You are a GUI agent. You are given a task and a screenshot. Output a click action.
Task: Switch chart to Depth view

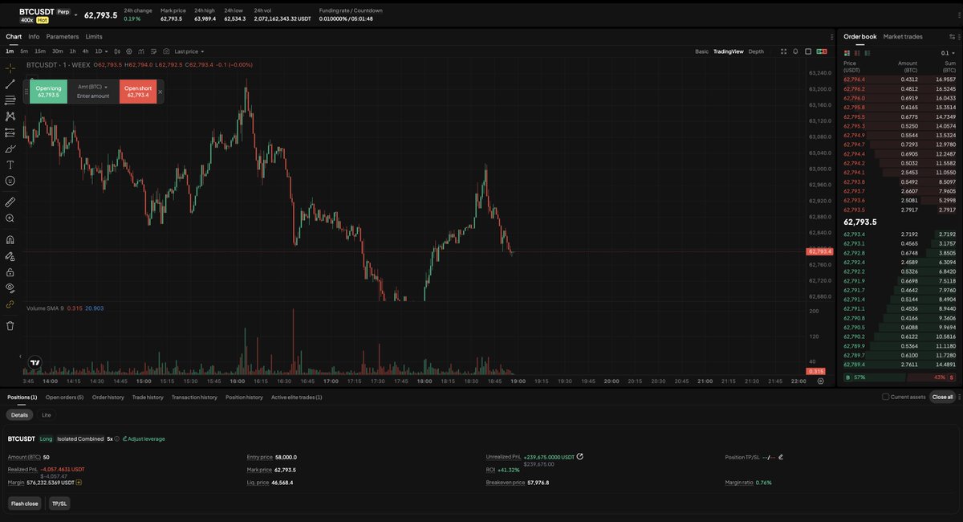(x=756, y=51)
